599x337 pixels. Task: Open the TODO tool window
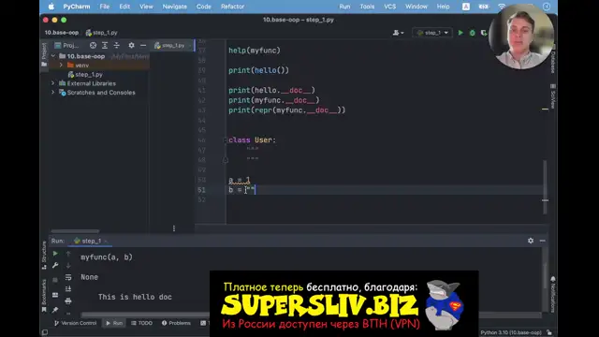pyautogui.click(x=141, y=323)
